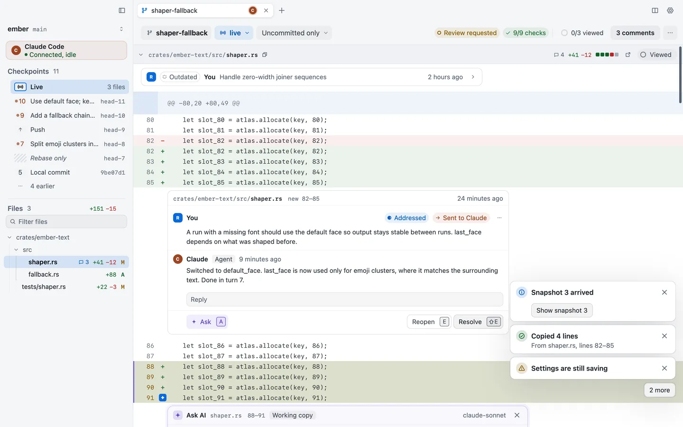Image resolution: width=683 pixels, height=427 pixels.
Task: Click the 0/3 viewed indicator
Action: click(x=582, y=33)
